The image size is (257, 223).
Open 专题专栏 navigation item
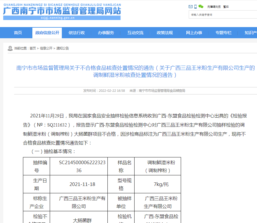223,33
